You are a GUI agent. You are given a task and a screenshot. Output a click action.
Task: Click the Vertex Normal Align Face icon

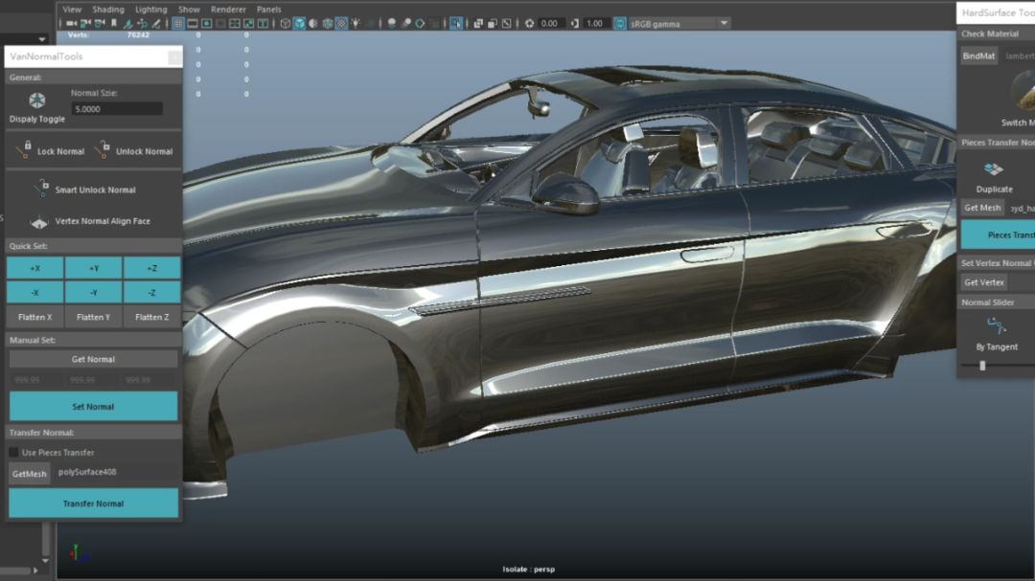click(x=39, y=222)
